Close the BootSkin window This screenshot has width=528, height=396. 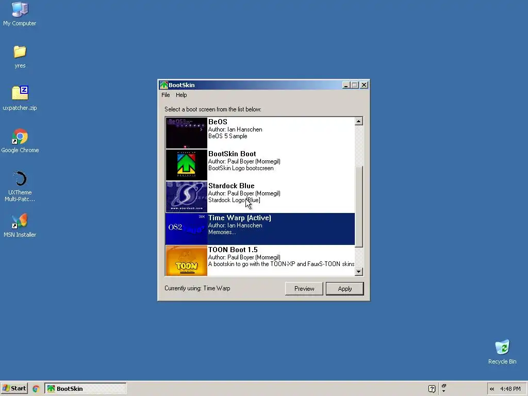tap(364, 85)
